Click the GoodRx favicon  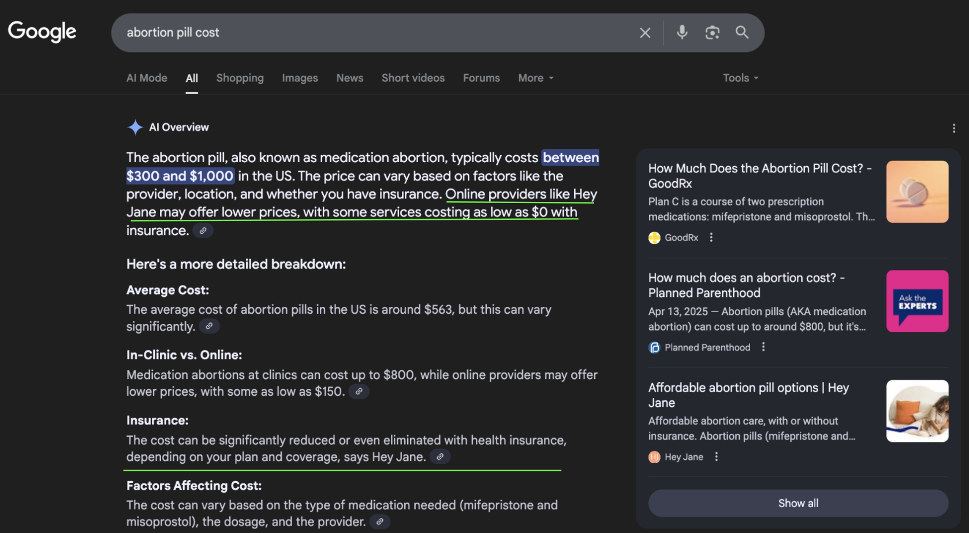(x=654, y=238)
